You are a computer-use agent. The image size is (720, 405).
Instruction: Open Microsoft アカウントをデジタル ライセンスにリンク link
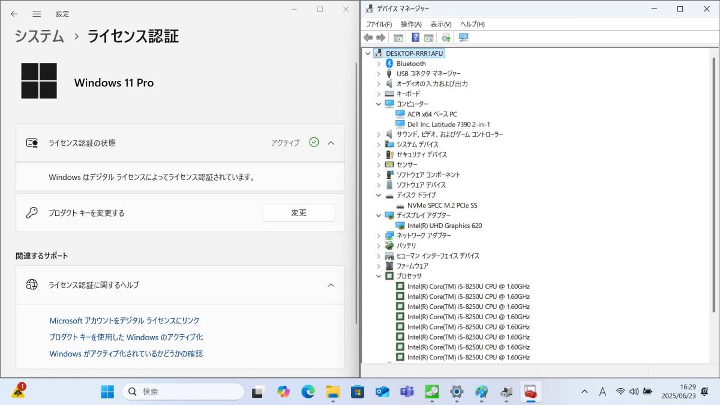[124, 321]
